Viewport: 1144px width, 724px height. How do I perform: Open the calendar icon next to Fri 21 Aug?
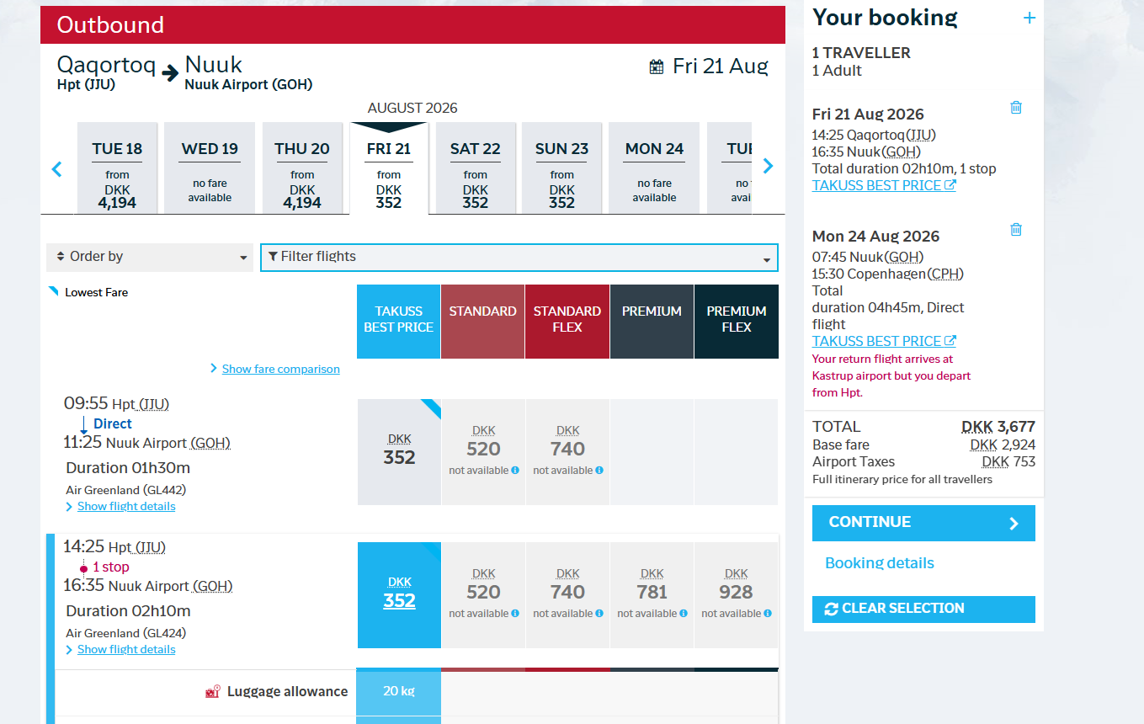(x=657, y=67)
